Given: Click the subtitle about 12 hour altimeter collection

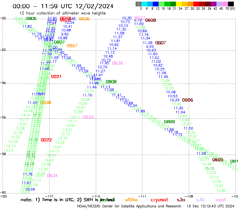Looking at the screenshot, I should tap(62, 13).
